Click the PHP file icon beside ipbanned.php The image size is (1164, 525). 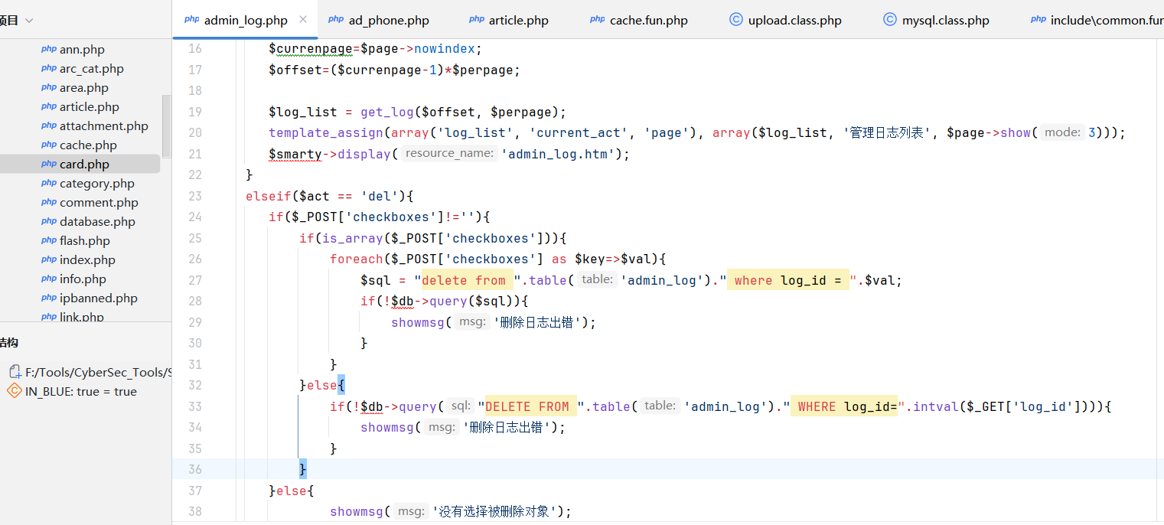49,298
